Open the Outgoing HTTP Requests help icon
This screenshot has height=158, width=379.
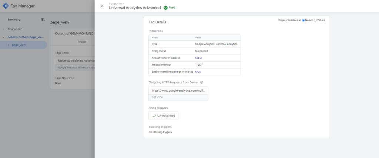point(202,82)
